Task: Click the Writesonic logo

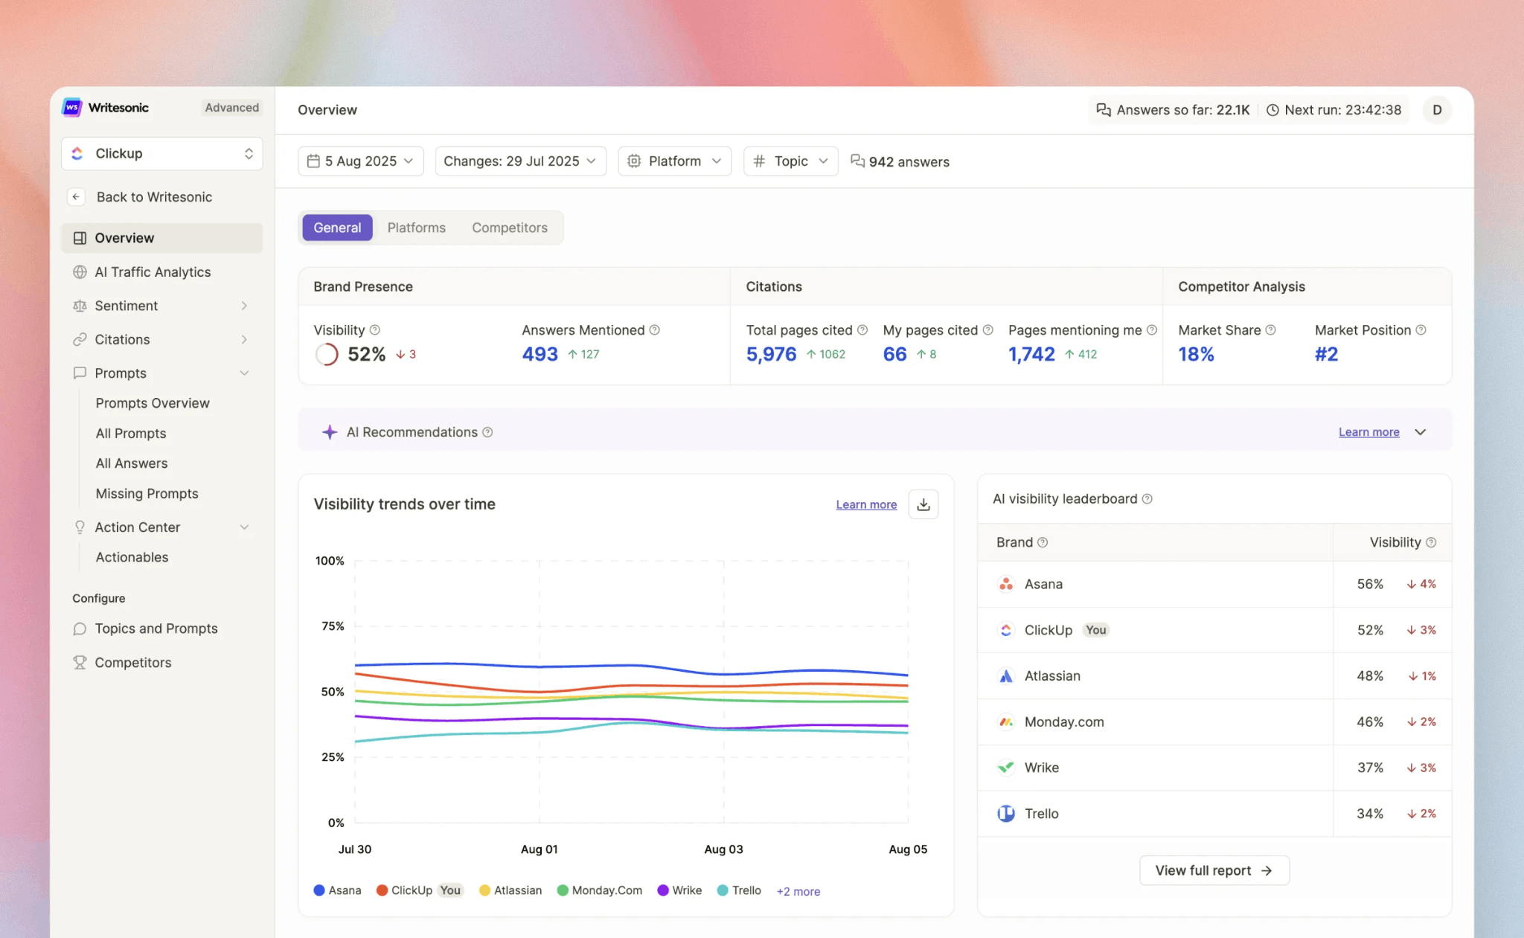Action: point(72,107)
